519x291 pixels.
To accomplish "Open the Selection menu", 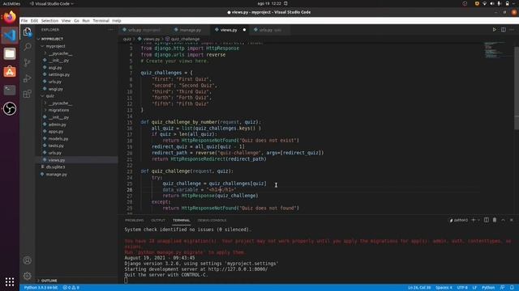I will point(49,20).
